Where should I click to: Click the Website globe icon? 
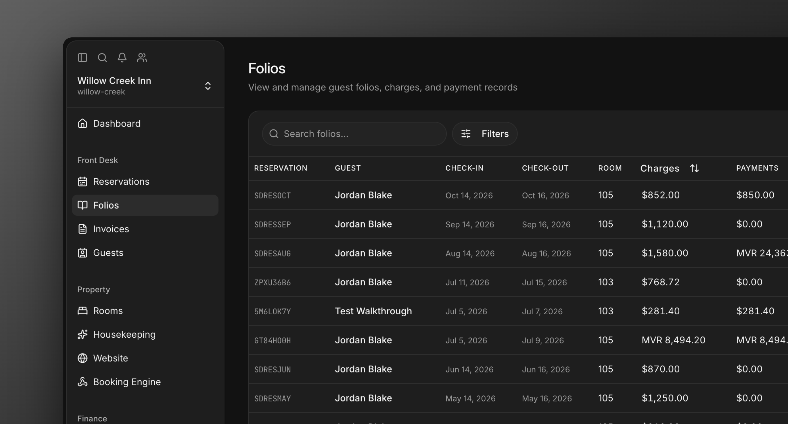click(x=82, y=358)
